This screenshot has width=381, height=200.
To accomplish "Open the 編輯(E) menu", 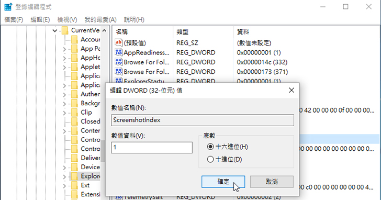I will [40, 20].
